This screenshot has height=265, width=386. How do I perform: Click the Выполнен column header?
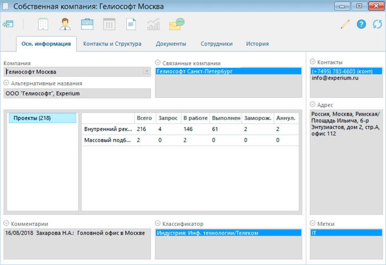point(226,118)
